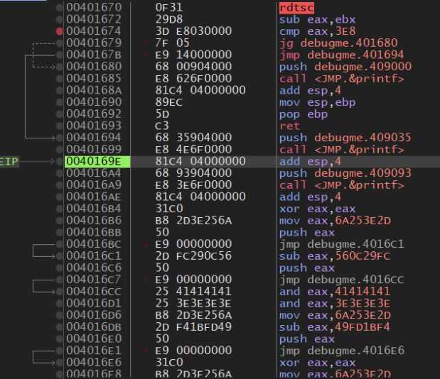Select the rdtsc instruction
The height and width of the screenshot is (379, 440).
pos(296,8)
